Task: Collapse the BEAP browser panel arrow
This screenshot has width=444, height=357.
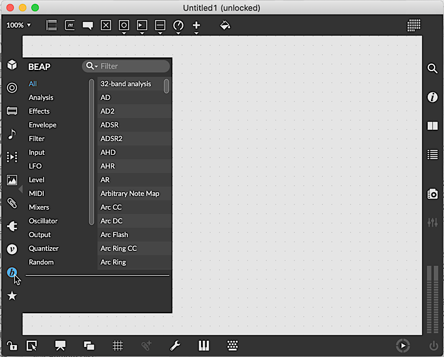Action: click(x=20, y=189)
